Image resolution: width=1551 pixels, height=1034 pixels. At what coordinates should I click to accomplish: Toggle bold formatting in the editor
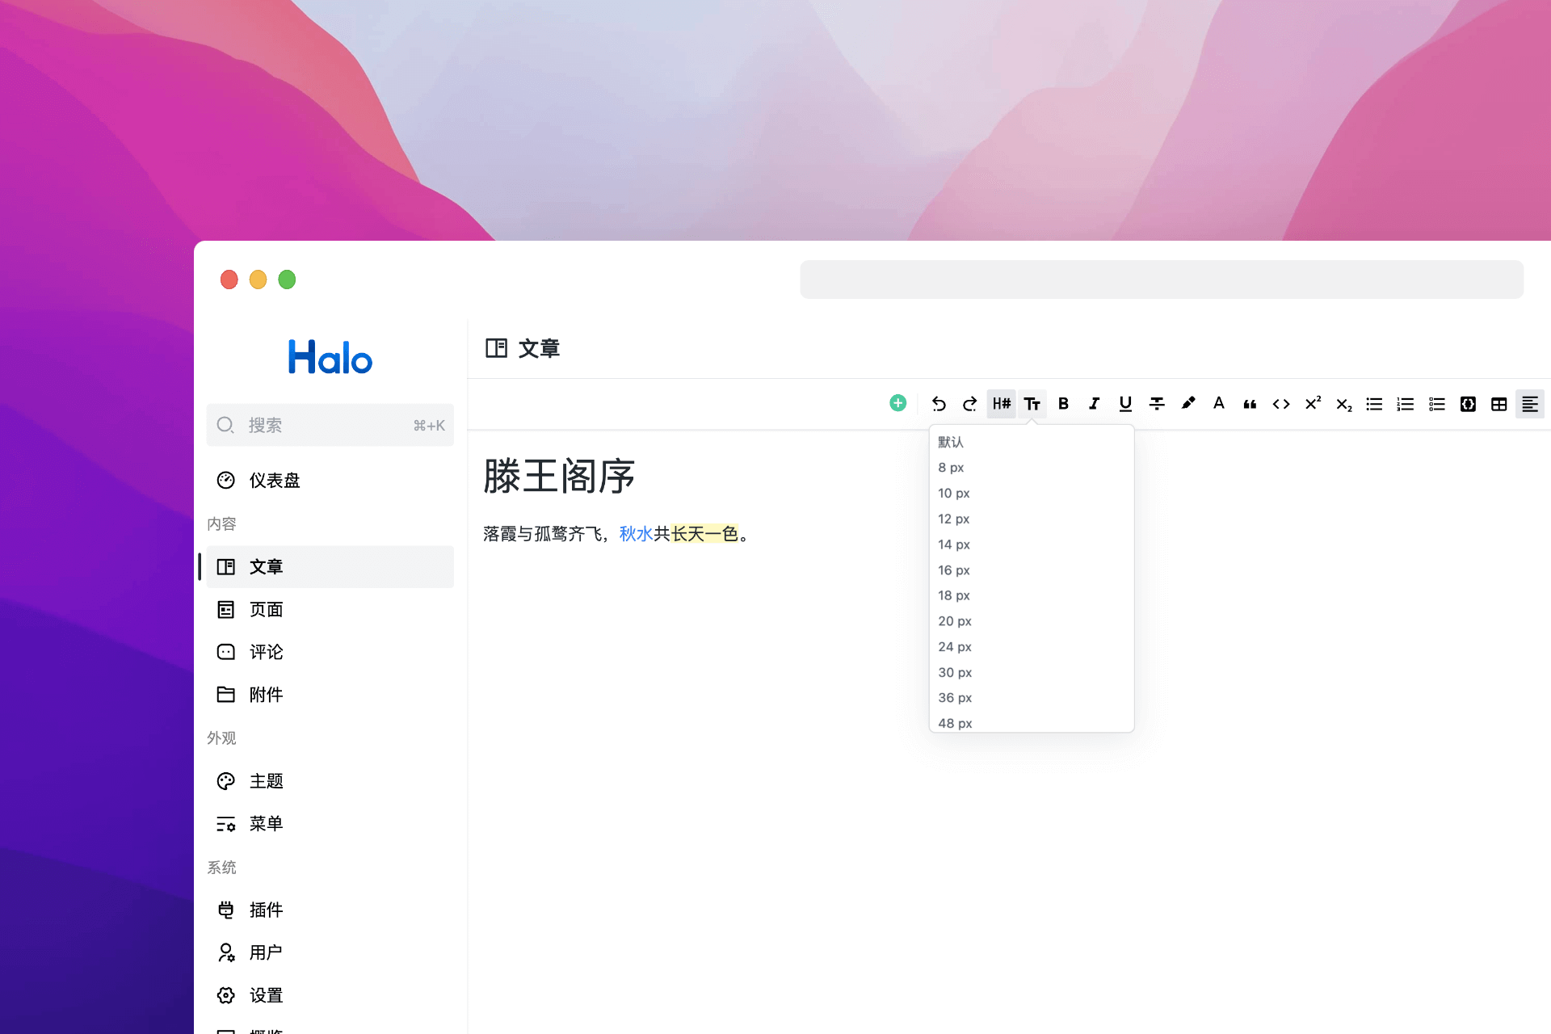pyautogui.click(x=1064, y=404)
